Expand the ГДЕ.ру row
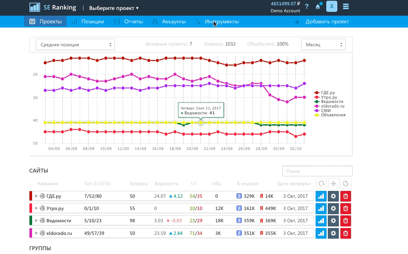Viewport: 408px width, 254px height. 36,196
